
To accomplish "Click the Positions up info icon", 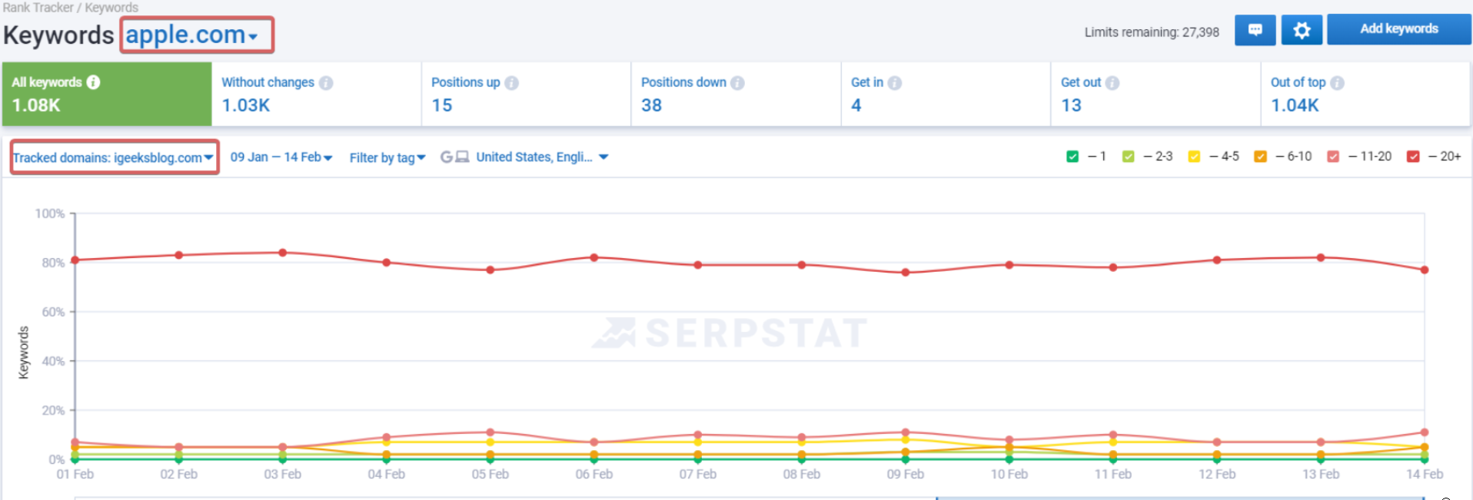I will 511,83.
